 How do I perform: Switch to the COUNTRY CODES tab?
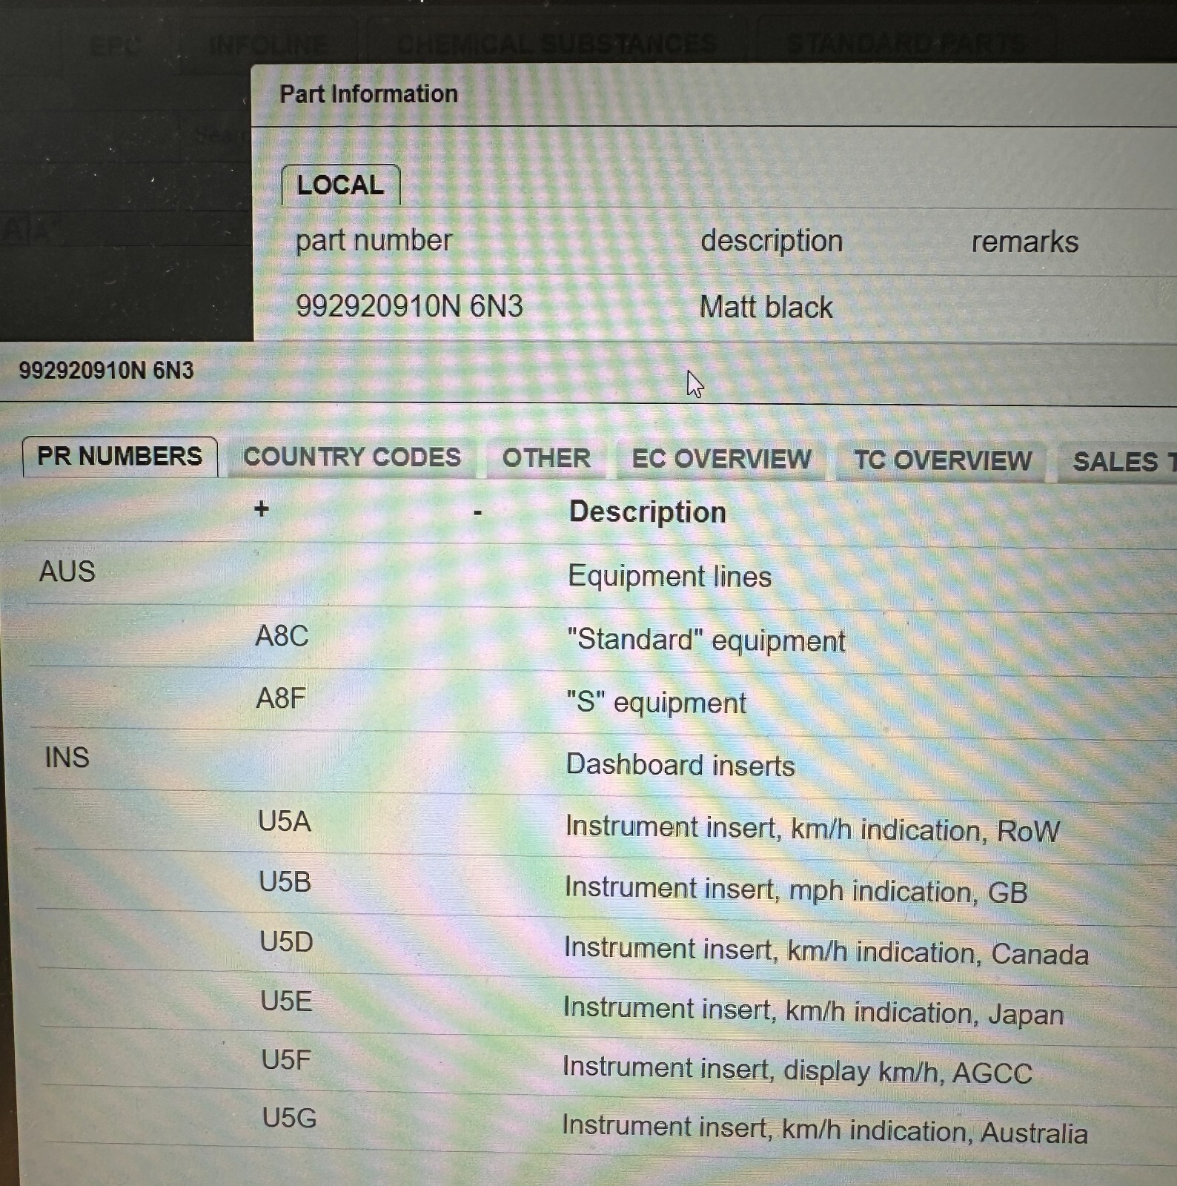tap(352, 457)
